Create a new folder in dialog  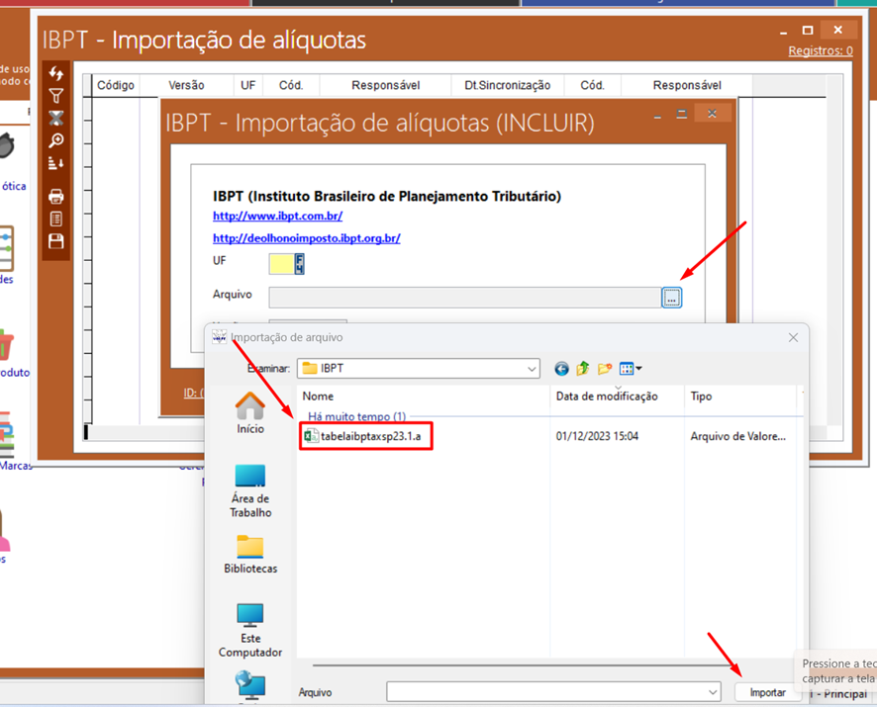(605, 369)
